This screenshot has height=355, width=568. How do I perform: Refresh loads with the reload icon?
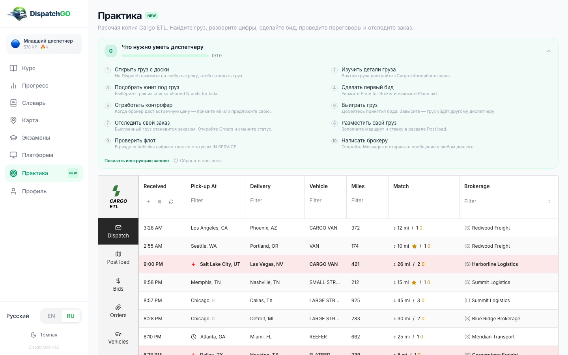pos(171,202)
